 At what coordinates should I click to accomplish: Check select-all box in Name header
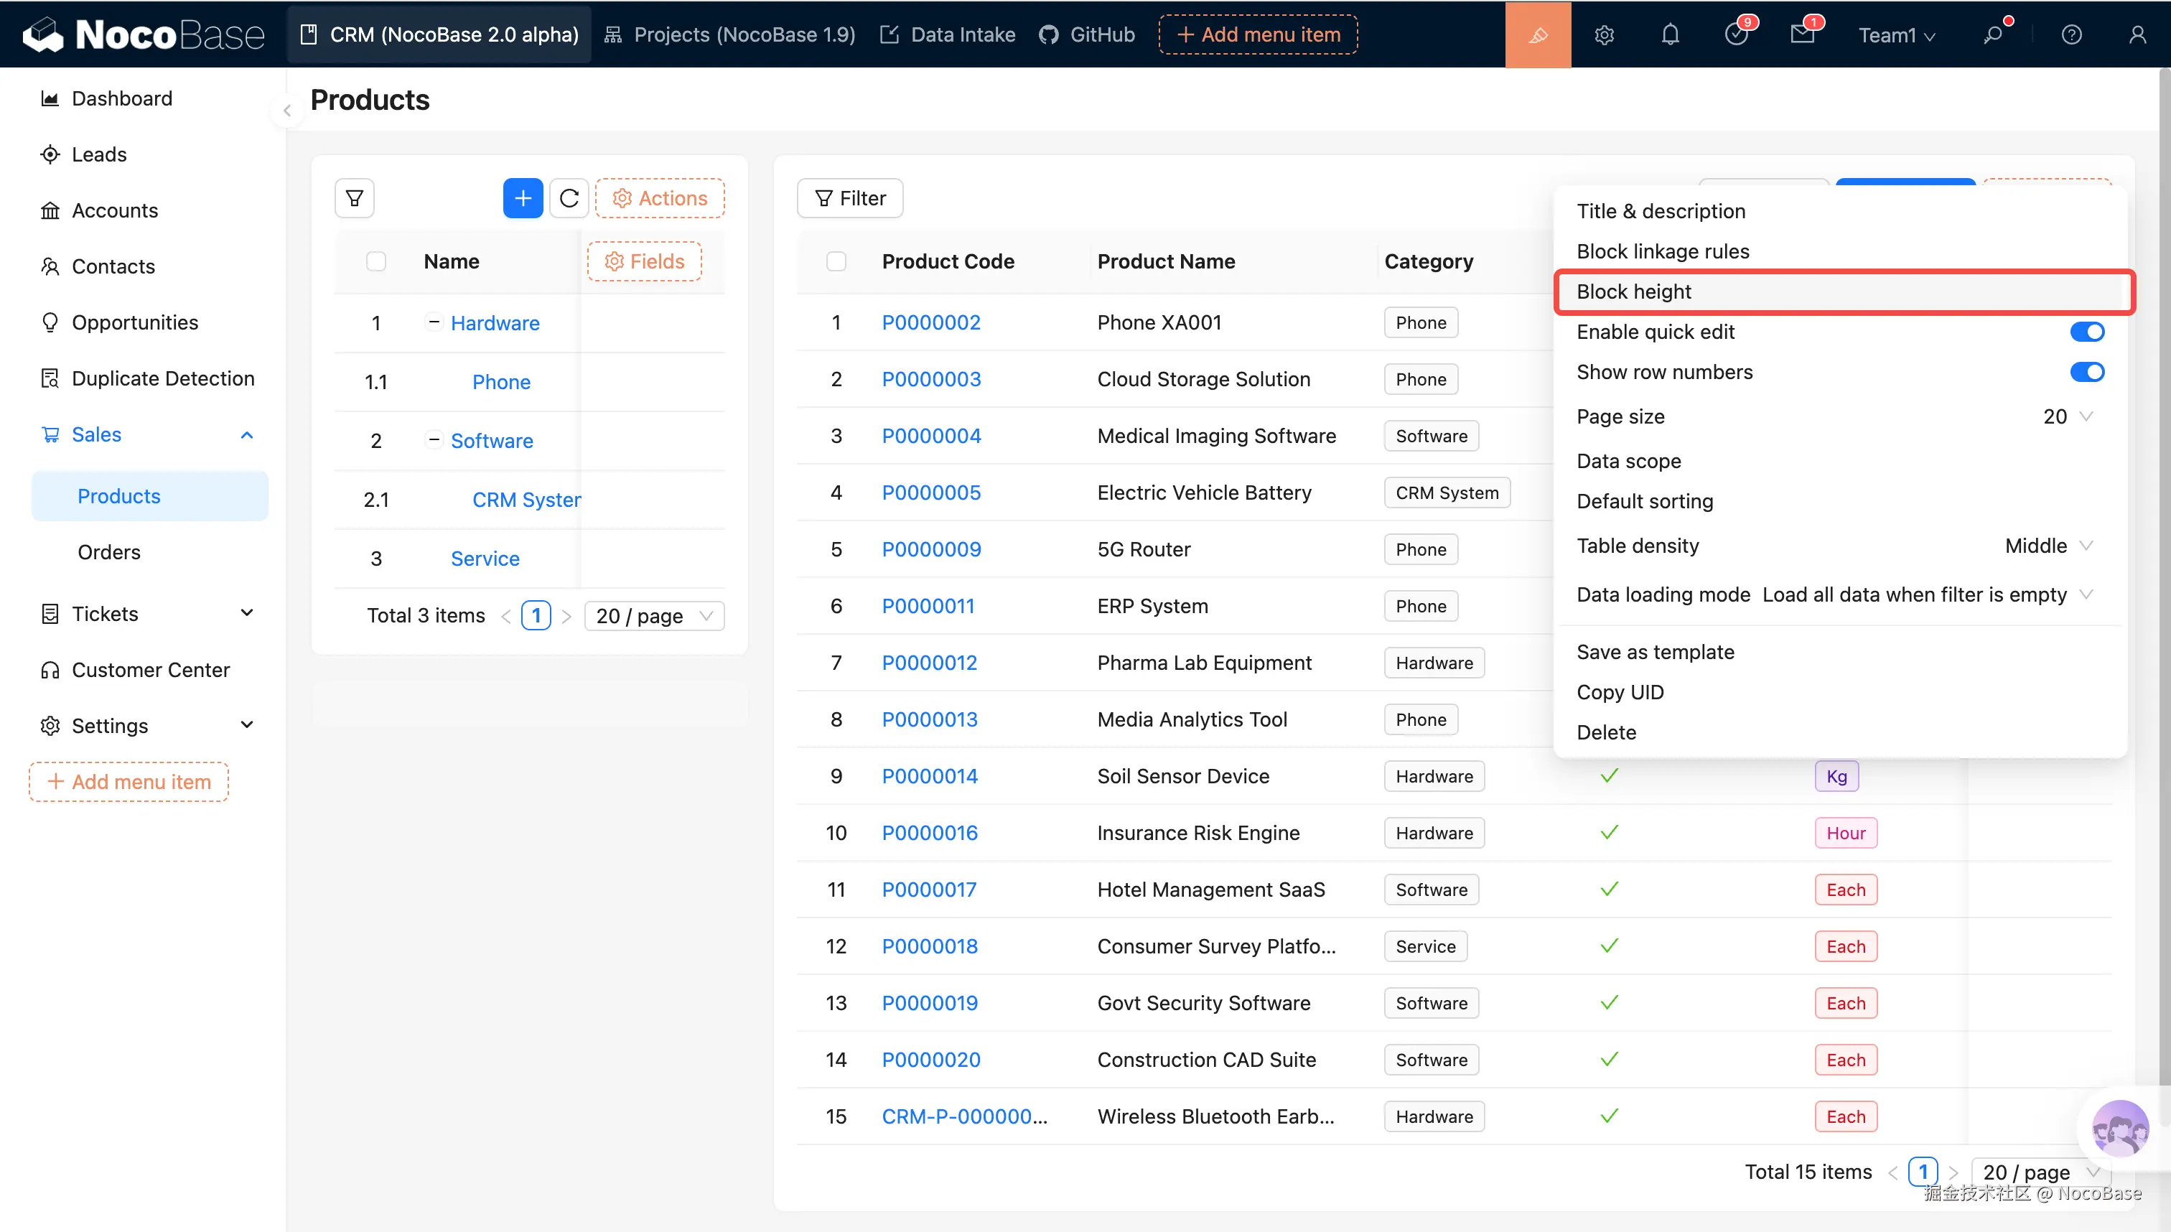375,261
